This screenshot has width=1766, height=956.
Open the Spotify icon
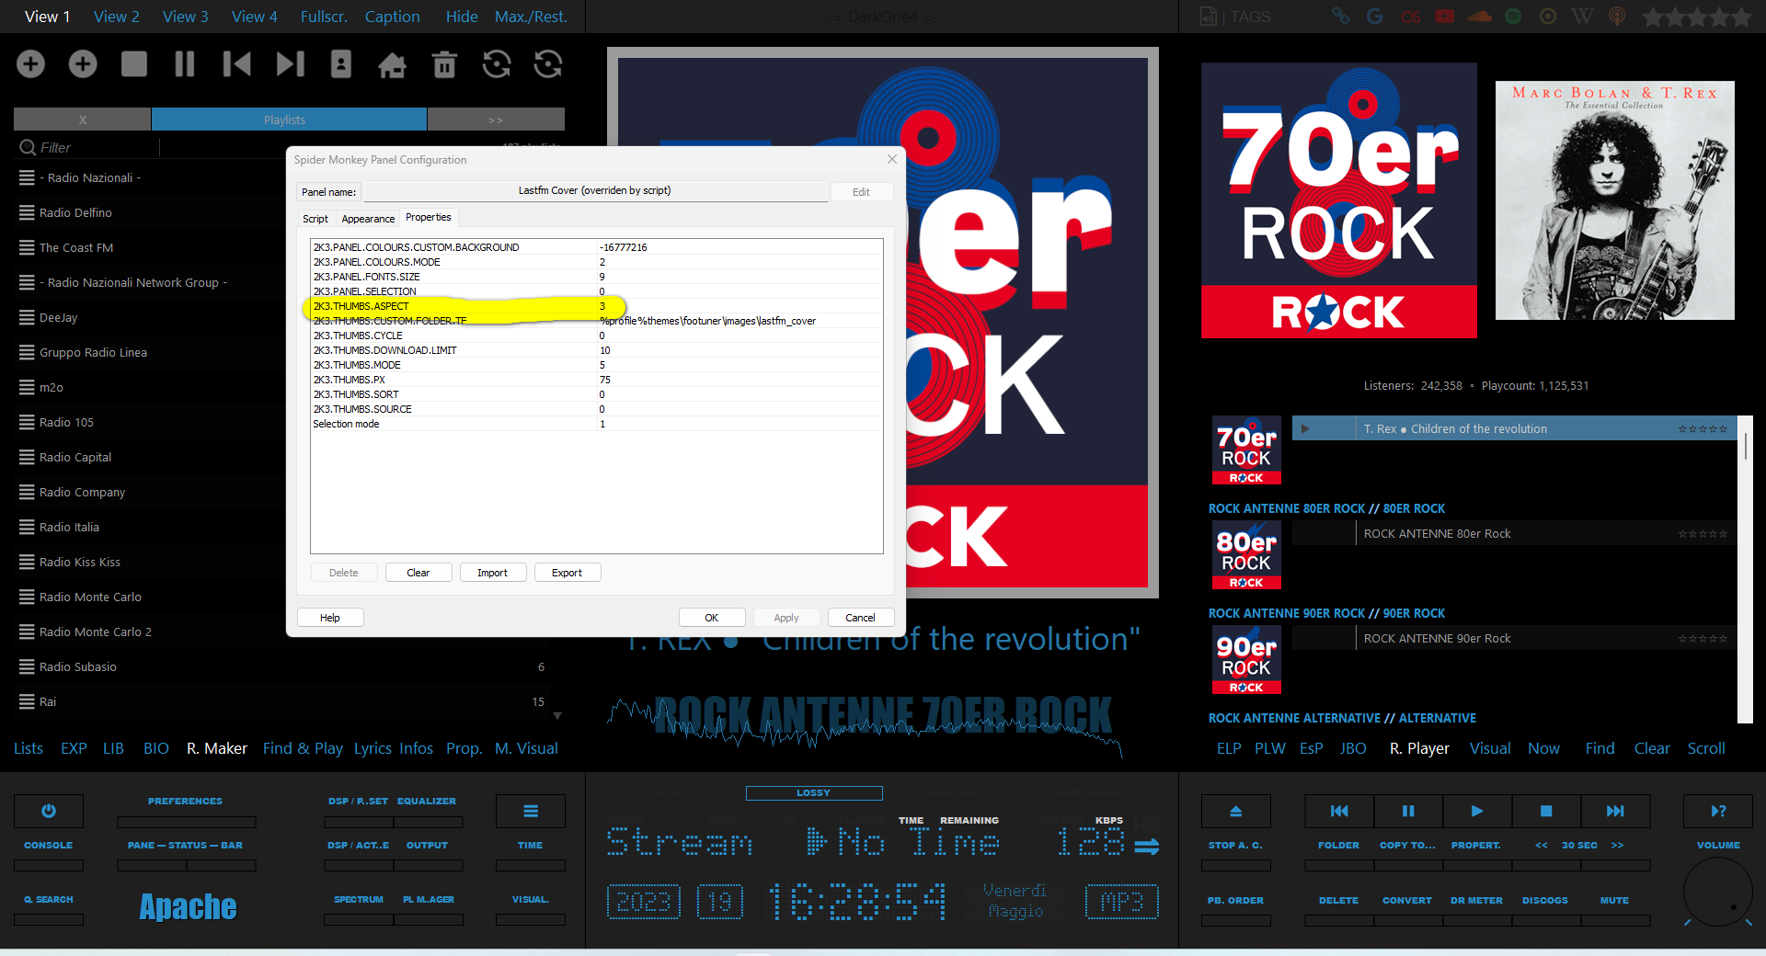(1513, 16)
